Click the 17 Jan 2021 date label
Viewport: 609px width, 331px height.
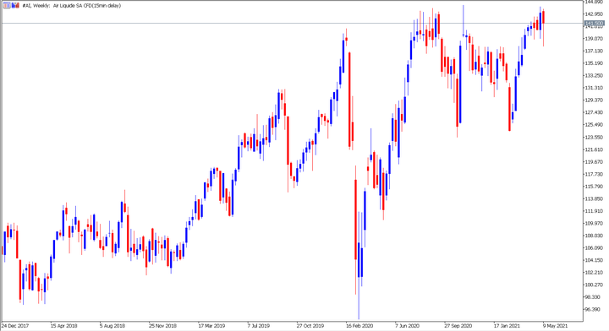(x=507, y=326)
